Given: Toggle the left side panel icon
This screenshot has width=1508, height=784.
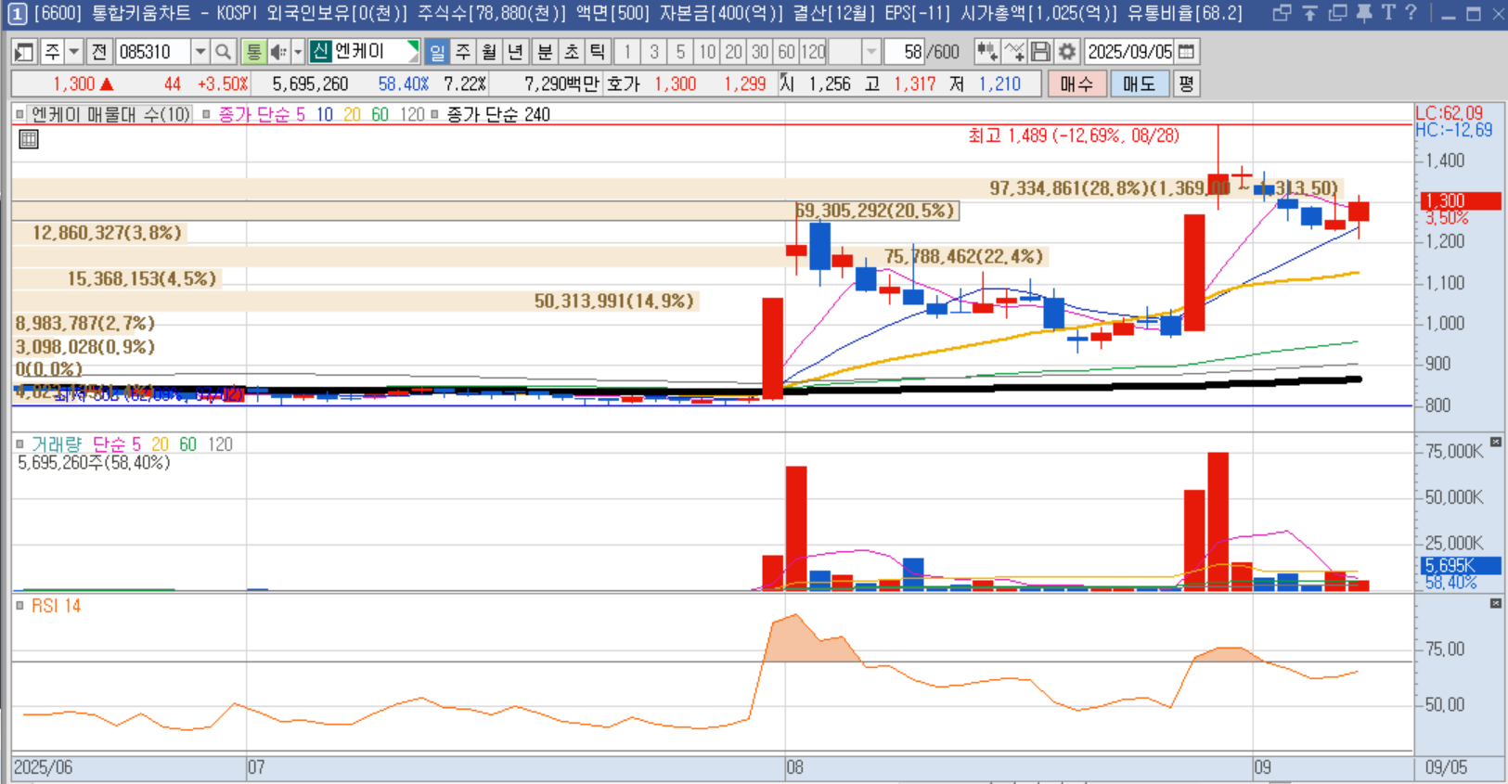Looking at the screenshot, I should tap(24, 52).
